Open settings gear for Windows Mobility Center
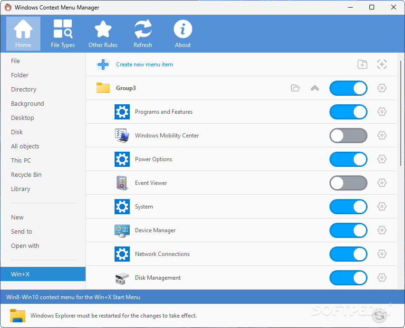Image resolution: width=405 pixels, height=328 pixels. 382,136
